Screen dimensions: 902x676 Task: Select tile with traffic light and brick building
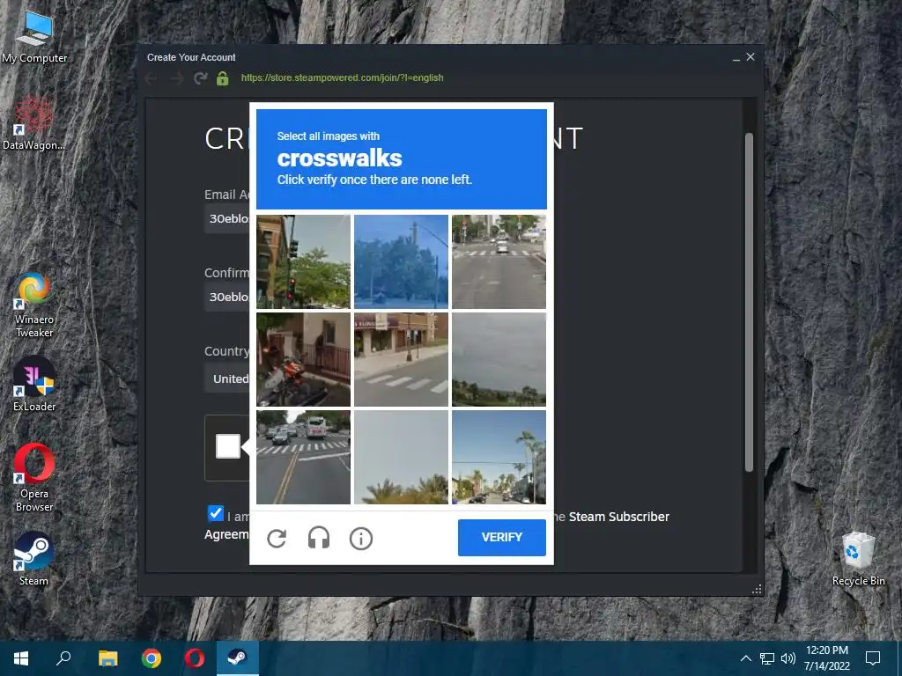pos(303,261)
